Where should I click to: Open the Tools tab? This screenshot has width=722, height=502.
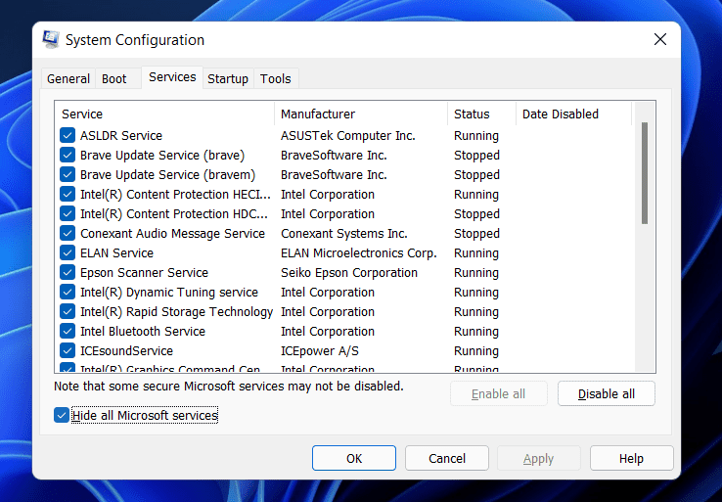[275, 78]
